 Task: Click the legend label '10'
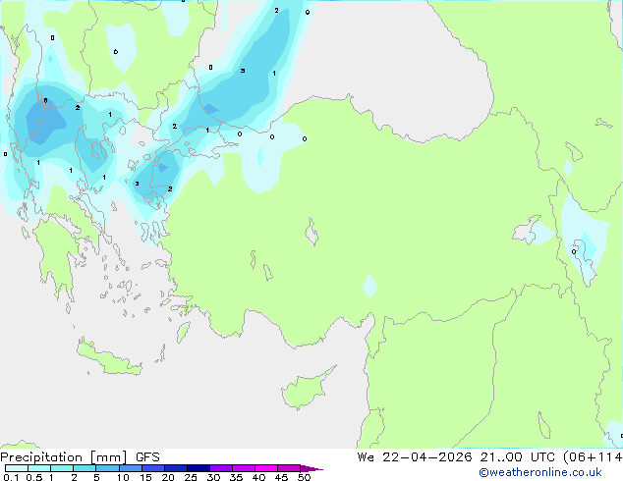click(x=123, y=477)
